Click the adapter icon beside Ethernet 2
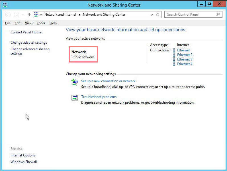This screenshot has width=227, height=171. click(x=174, y=55)
